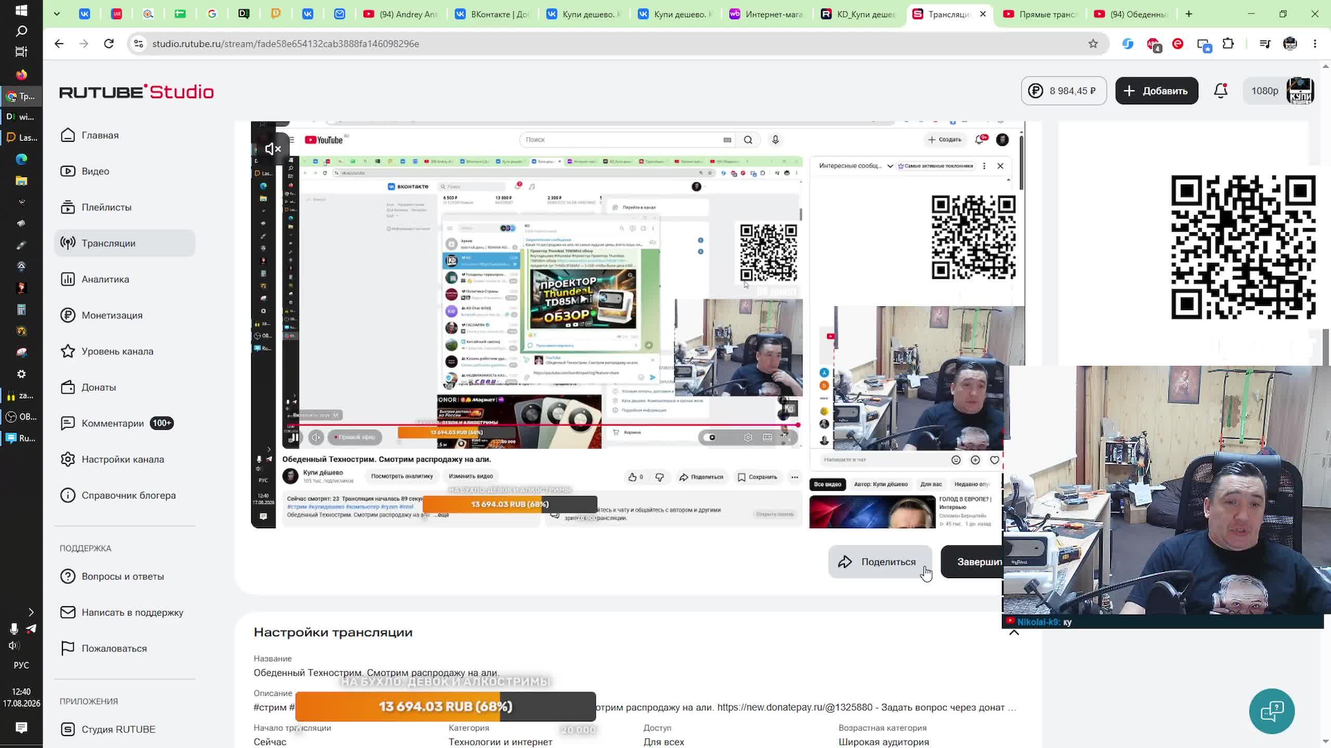This screenshot has width=1331, height=748.
Task: Open Windows notification center icon
Action: pos(21,727)
